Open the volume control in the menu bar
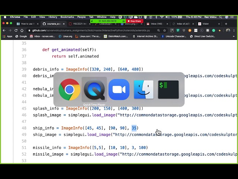Image resolution: width=238 pixels, height=179 pixels. tap(167, 17)
